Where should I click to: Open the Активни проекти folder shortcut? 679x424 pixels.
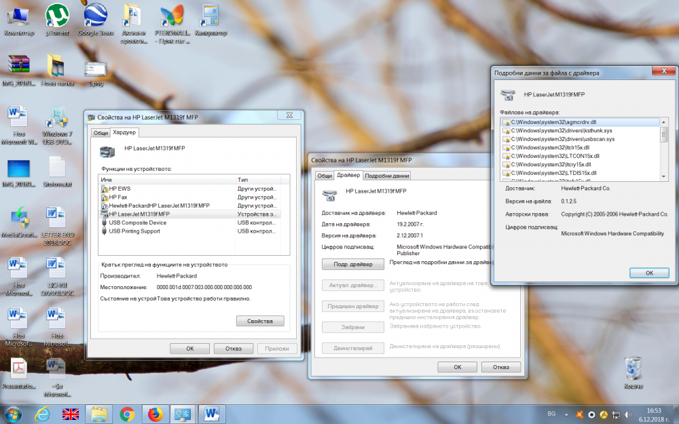coord(133,24)
